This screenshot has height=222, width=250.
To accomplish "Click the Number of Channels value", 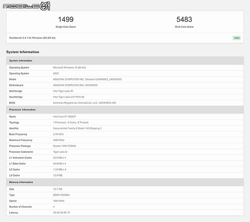I will (54, 207).
